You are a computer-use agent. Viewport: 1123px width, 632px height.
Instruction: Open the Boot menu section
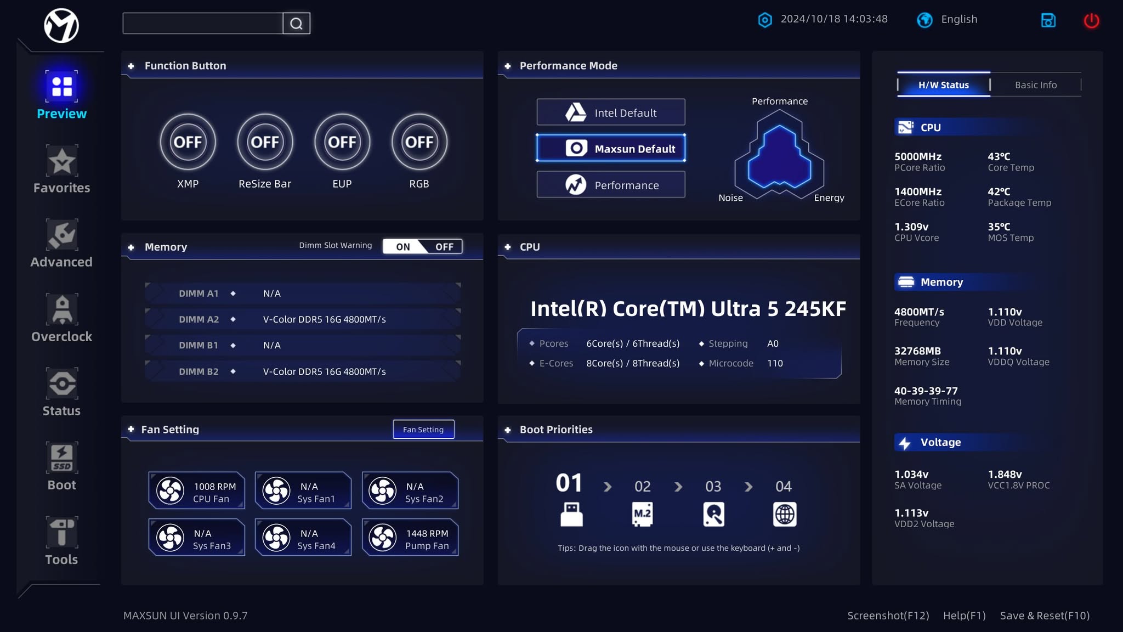61,467
